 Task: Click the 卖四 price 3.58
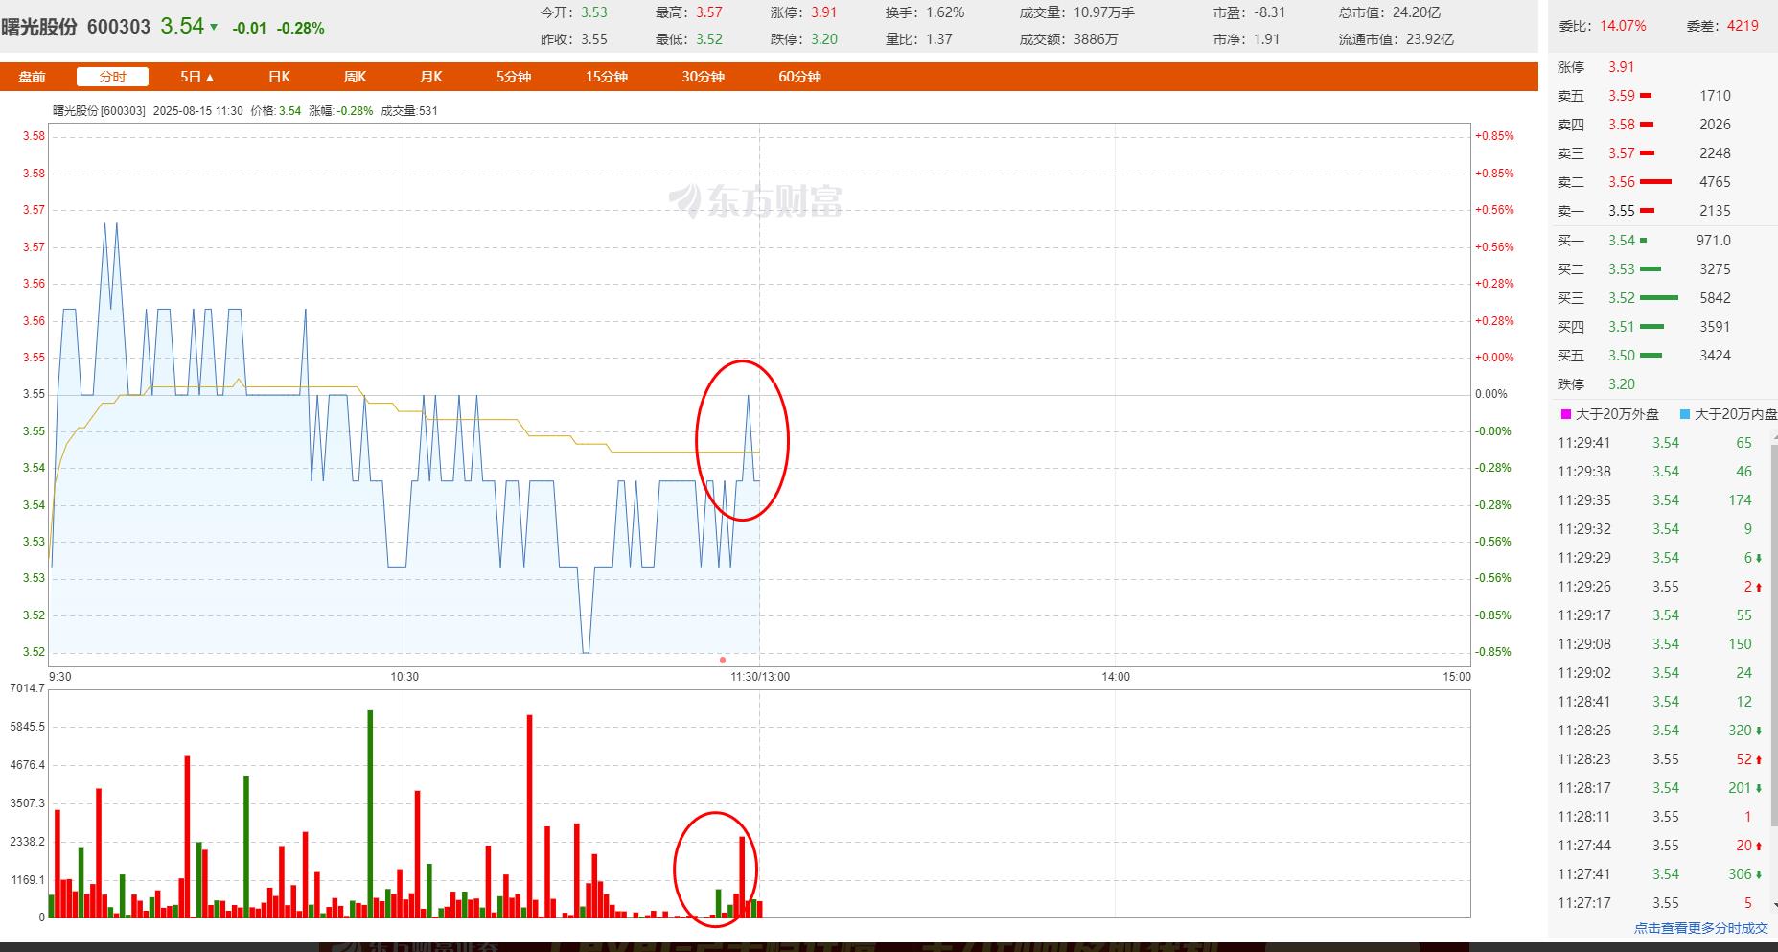(x=1622, y=125)
